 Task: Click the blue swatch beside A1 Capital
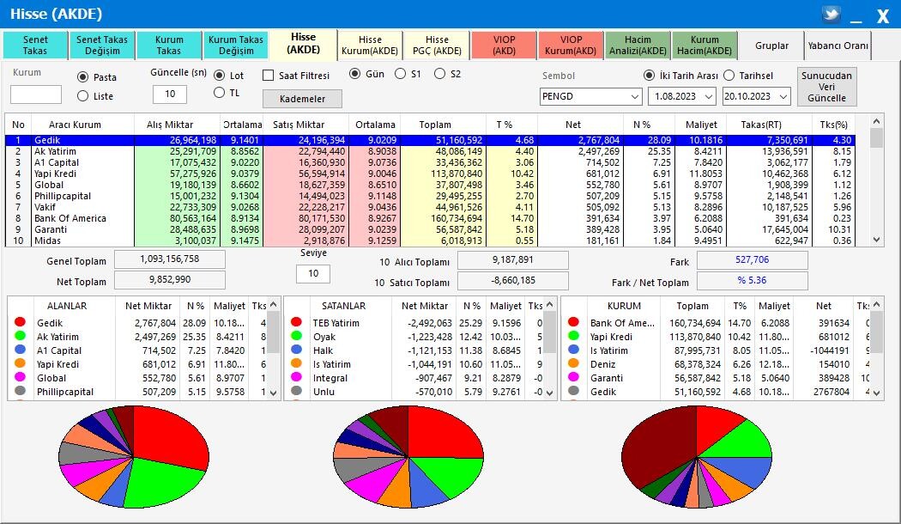20,350
